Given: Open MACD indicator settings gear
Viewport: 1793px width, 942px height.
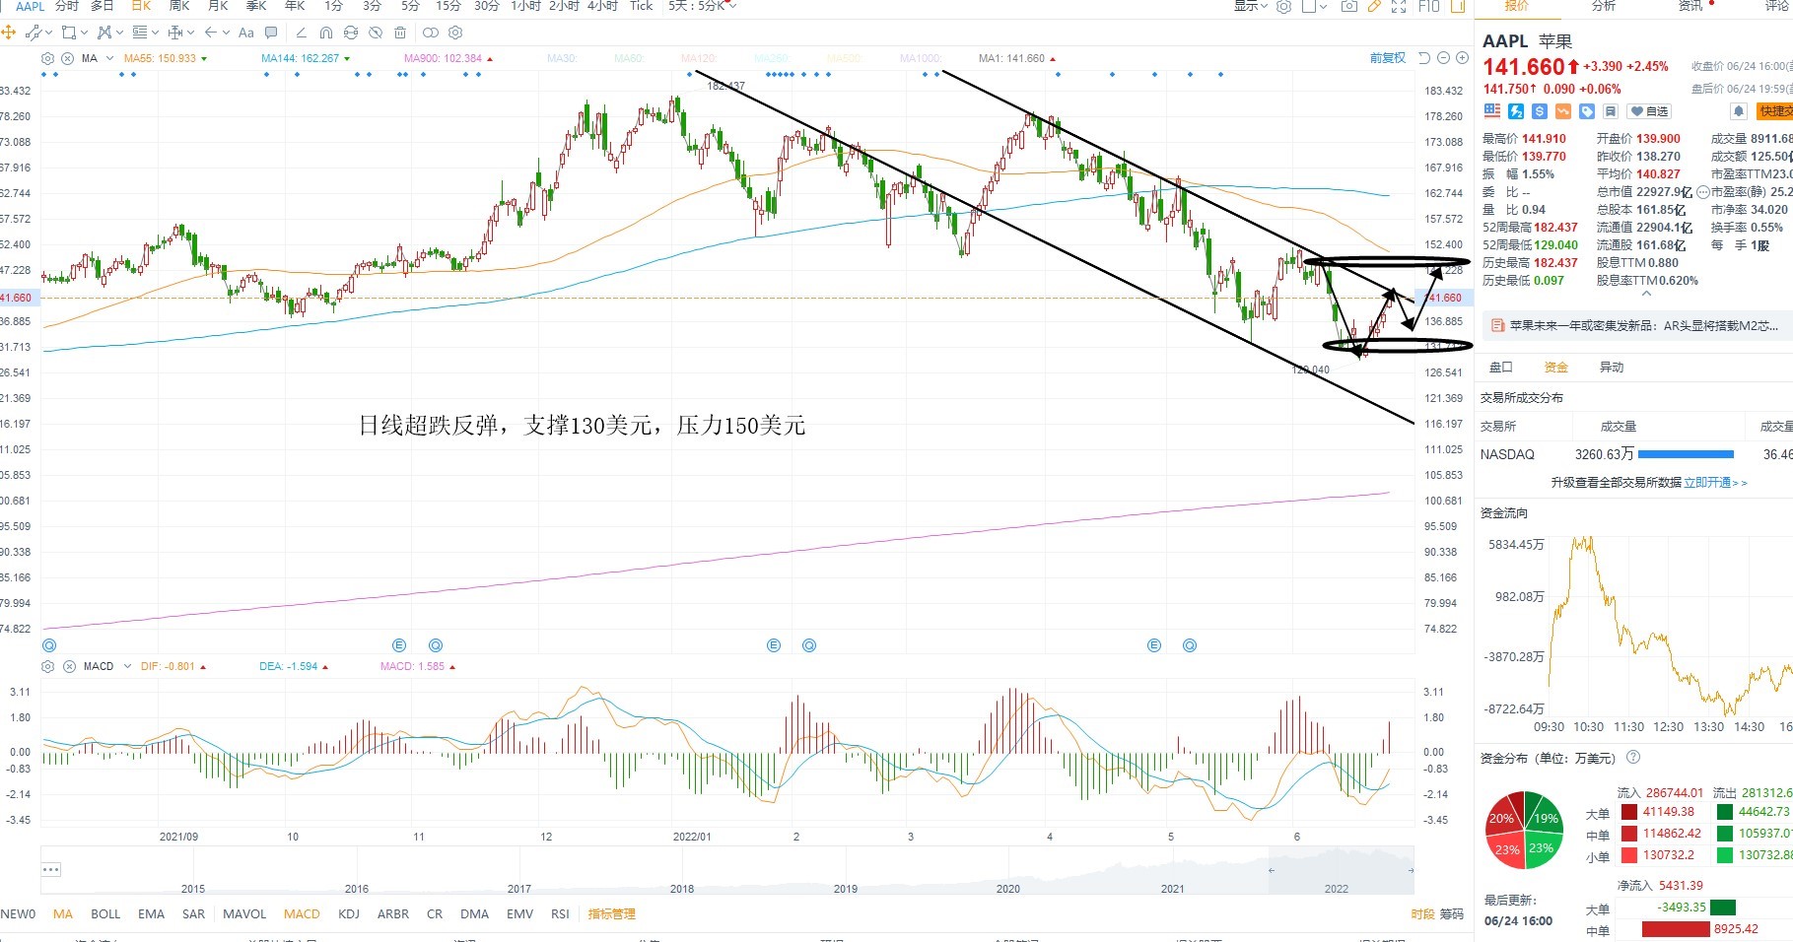Looking at the screenshot, I should pos(47,666).
